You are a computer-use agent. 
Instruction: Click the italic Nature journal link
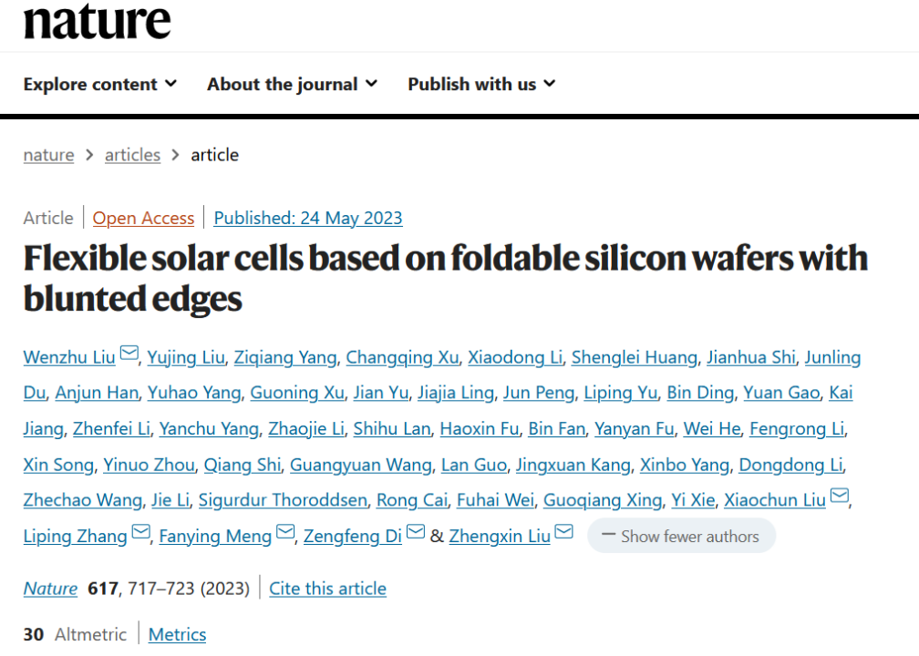click(x=50, y=589)
